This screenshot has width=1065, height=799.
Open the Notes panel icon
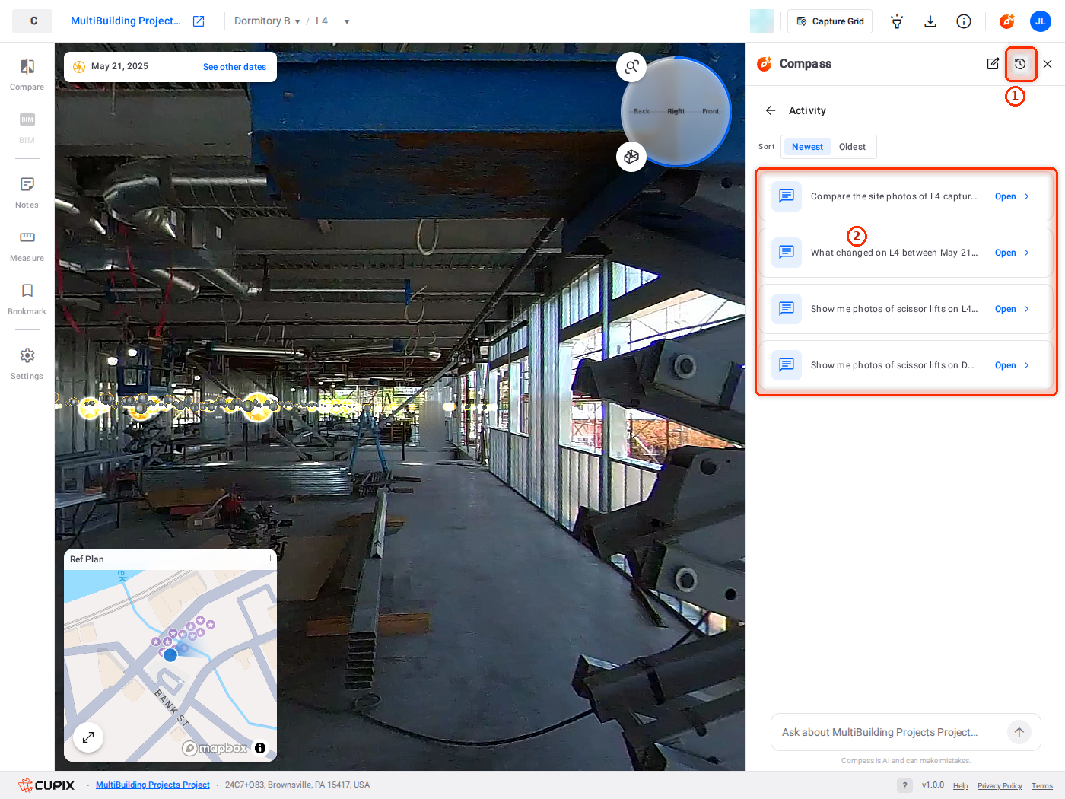(27, 193)
